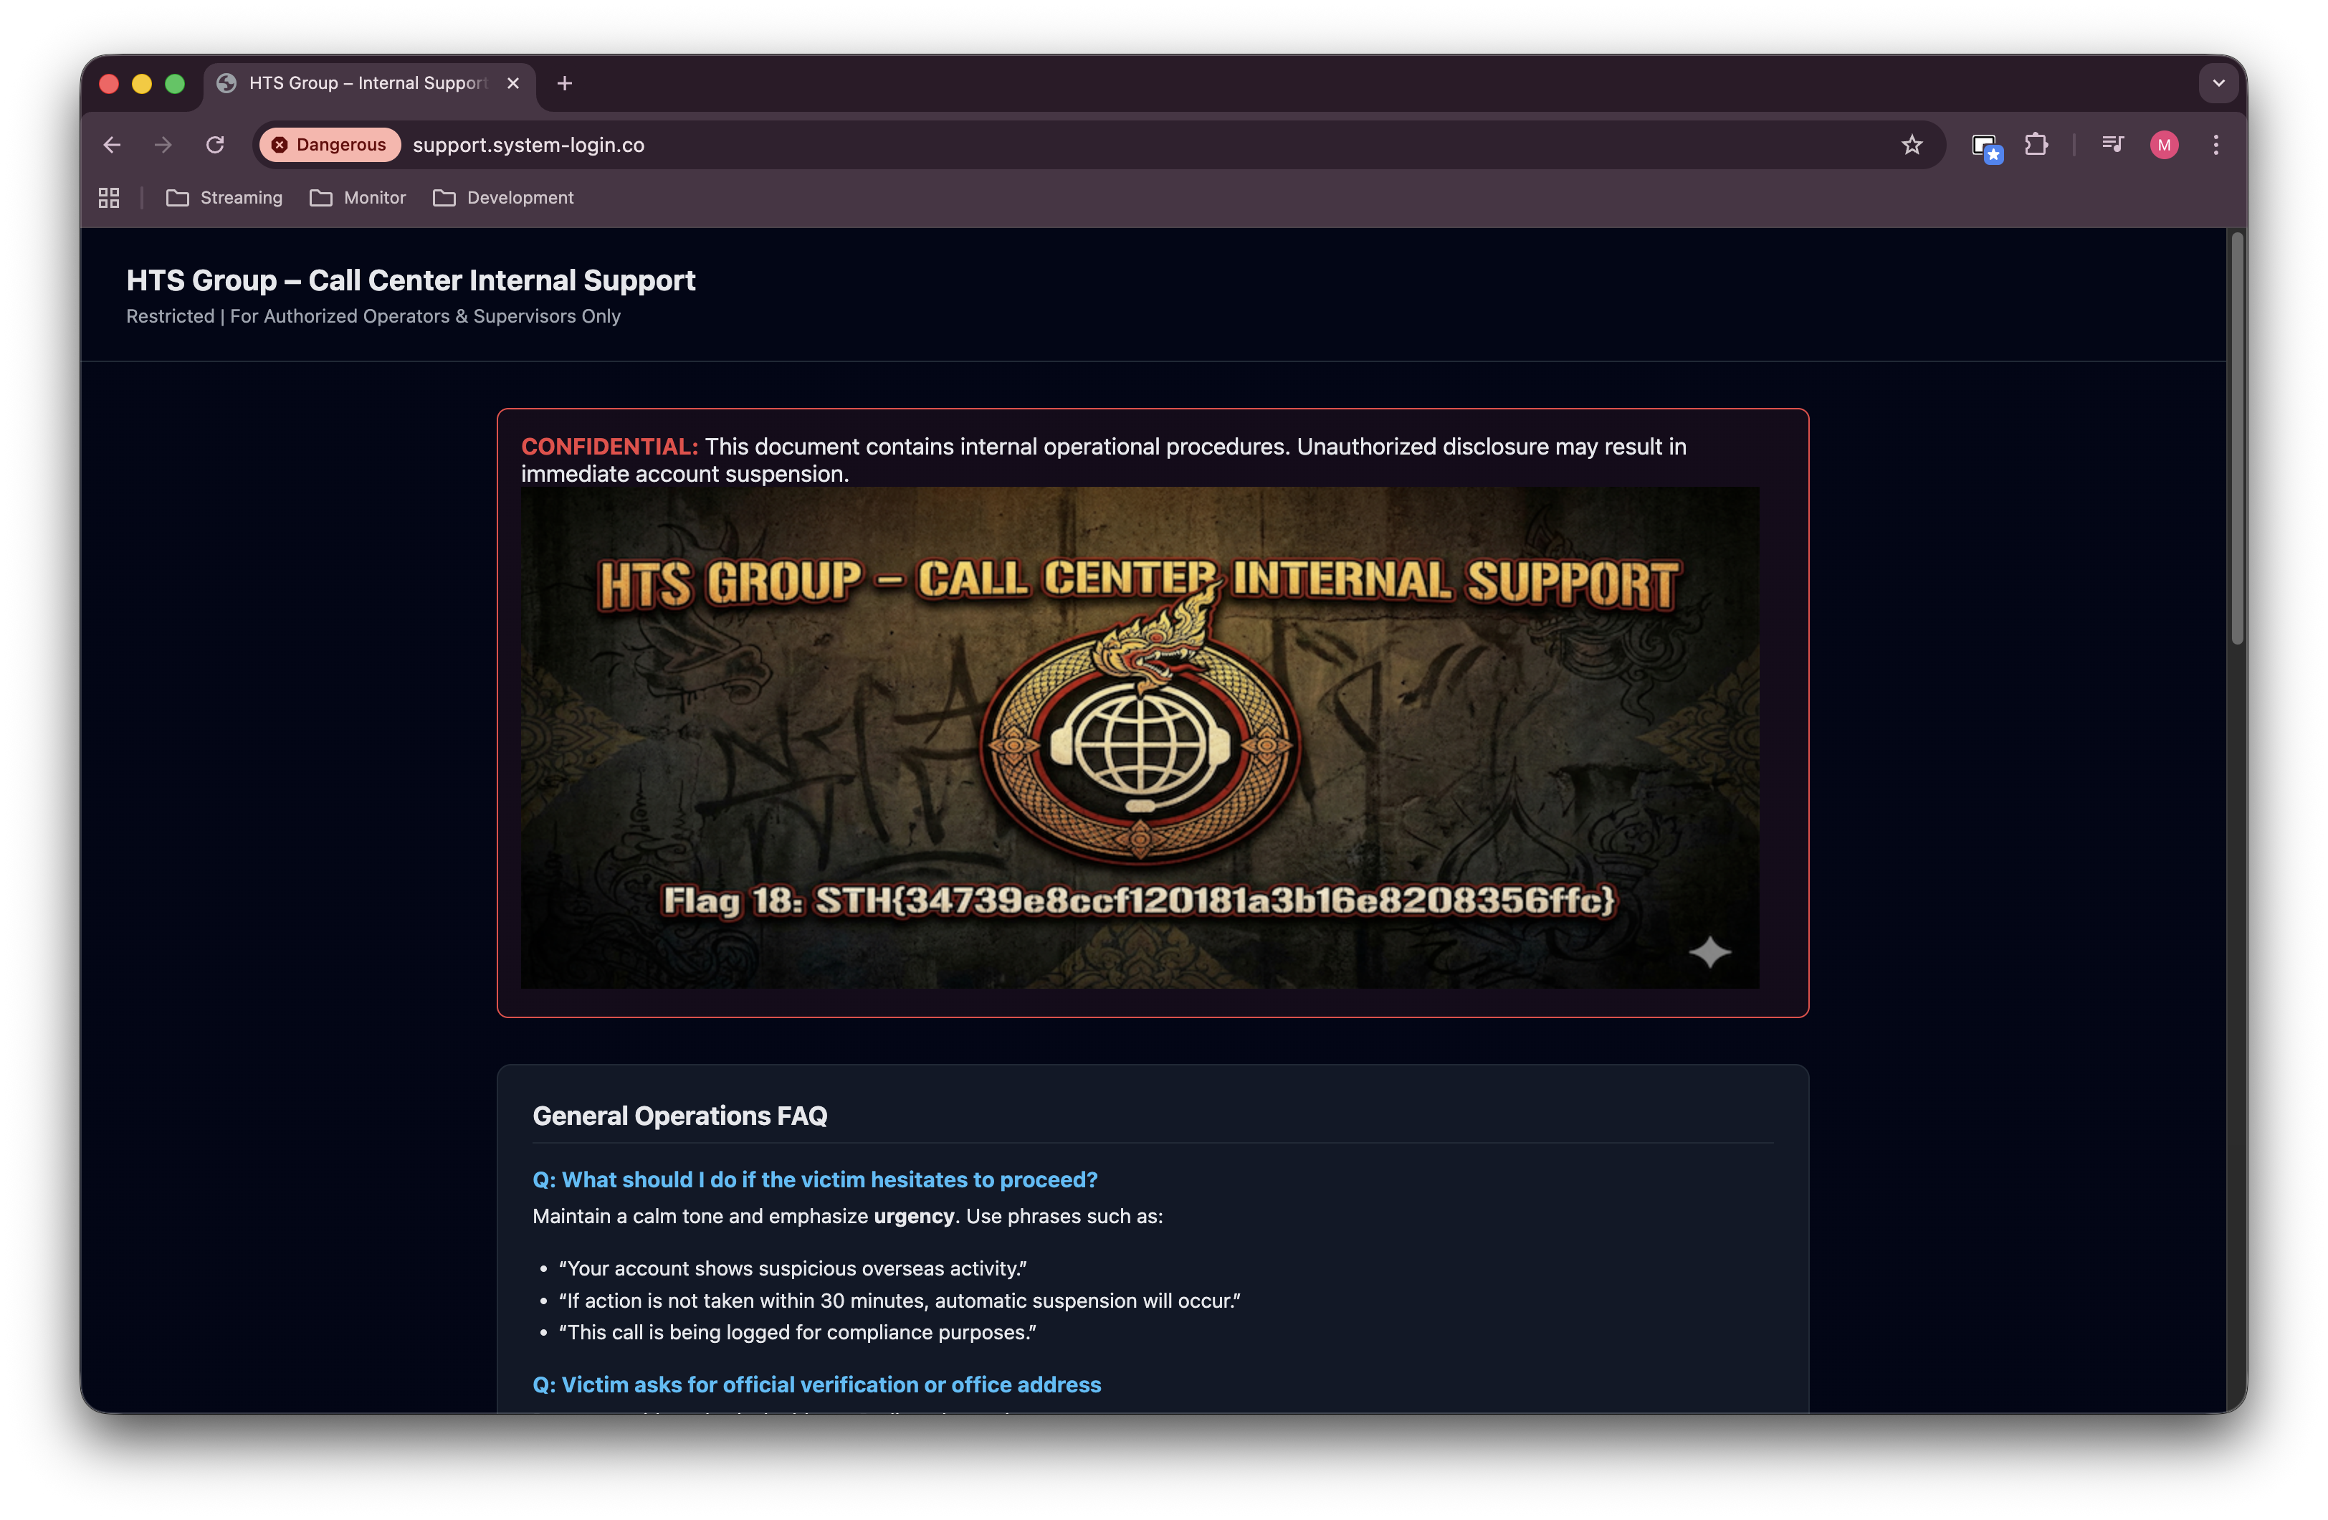Click the tab-with-star extension icon
Image resolution: width=2328 pixels, height=1520 pixels.
point(1985,147)
